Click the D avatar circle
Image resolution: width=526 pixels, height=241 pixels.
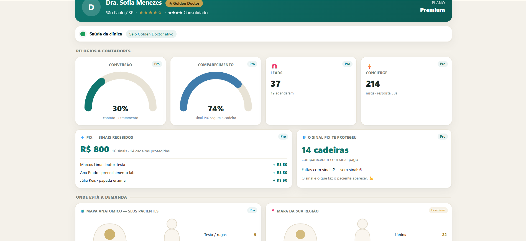91,7
